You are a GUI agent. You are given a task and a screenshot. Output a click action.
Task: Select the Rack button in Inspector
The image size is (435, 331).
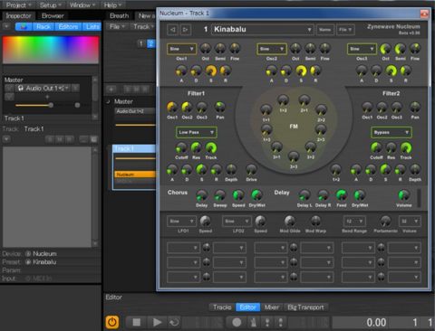43,27
